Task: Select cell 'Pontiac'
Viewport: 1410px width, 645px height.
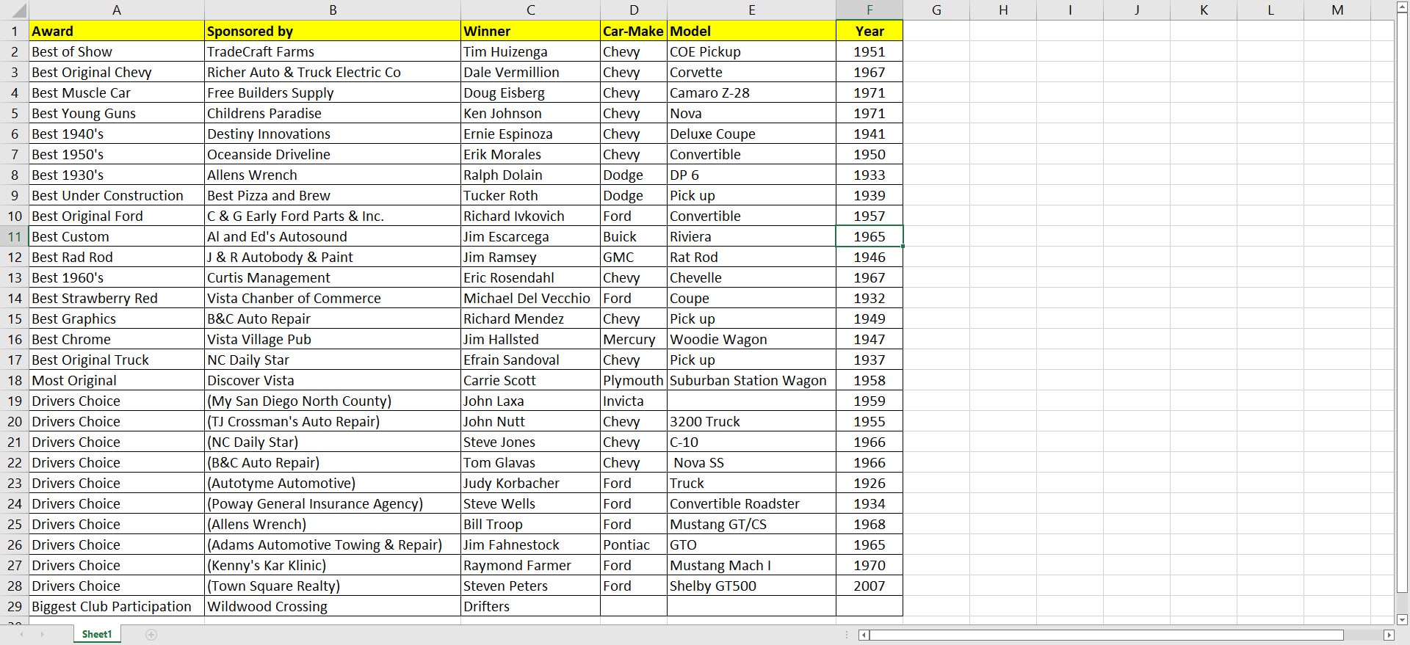Action: pyautogui.click(x=634, y=544)
